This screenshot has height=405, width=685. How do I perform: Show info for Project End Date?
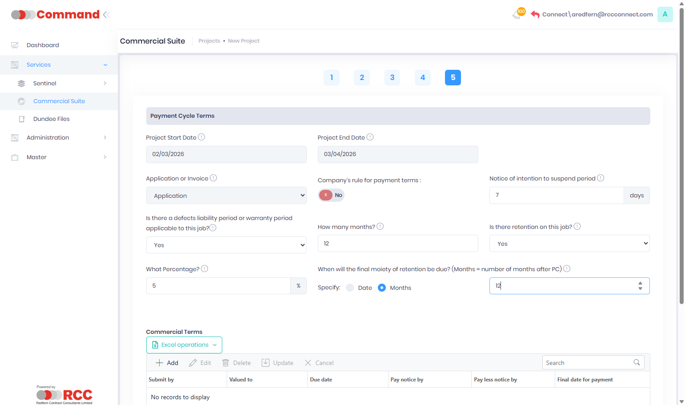coord(370,137)
